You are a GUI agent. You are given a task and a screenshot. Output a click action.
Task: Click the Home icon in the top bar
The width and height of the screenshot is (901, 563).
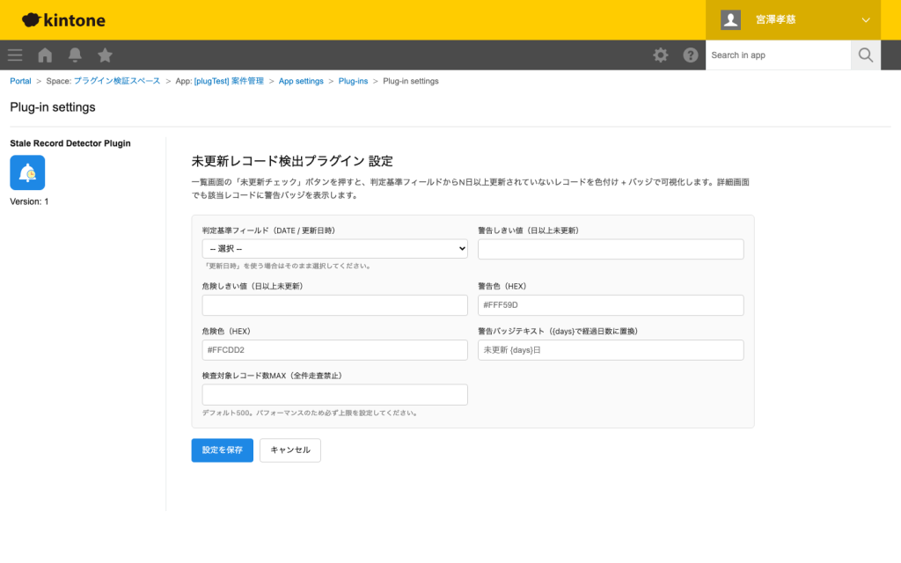coord(44,55)
